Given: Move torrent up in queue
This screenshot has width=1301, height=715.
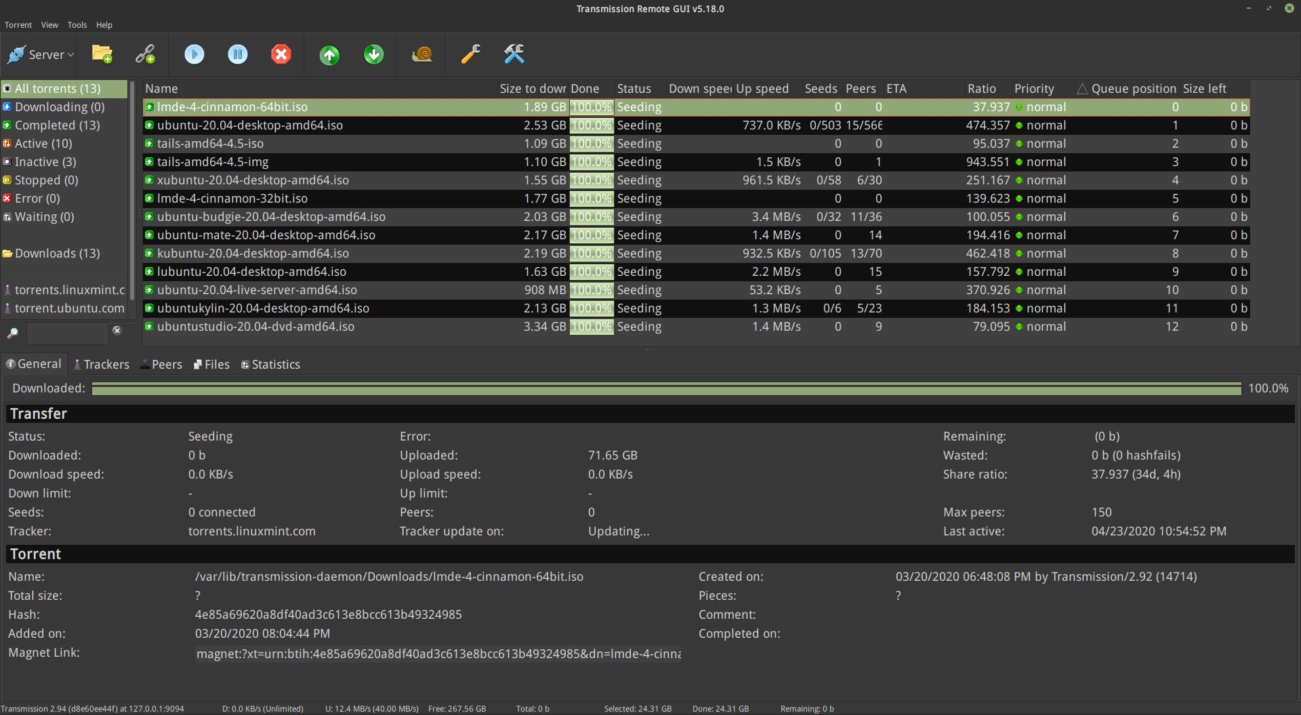Looking at the screenshot, I should 330,54.
